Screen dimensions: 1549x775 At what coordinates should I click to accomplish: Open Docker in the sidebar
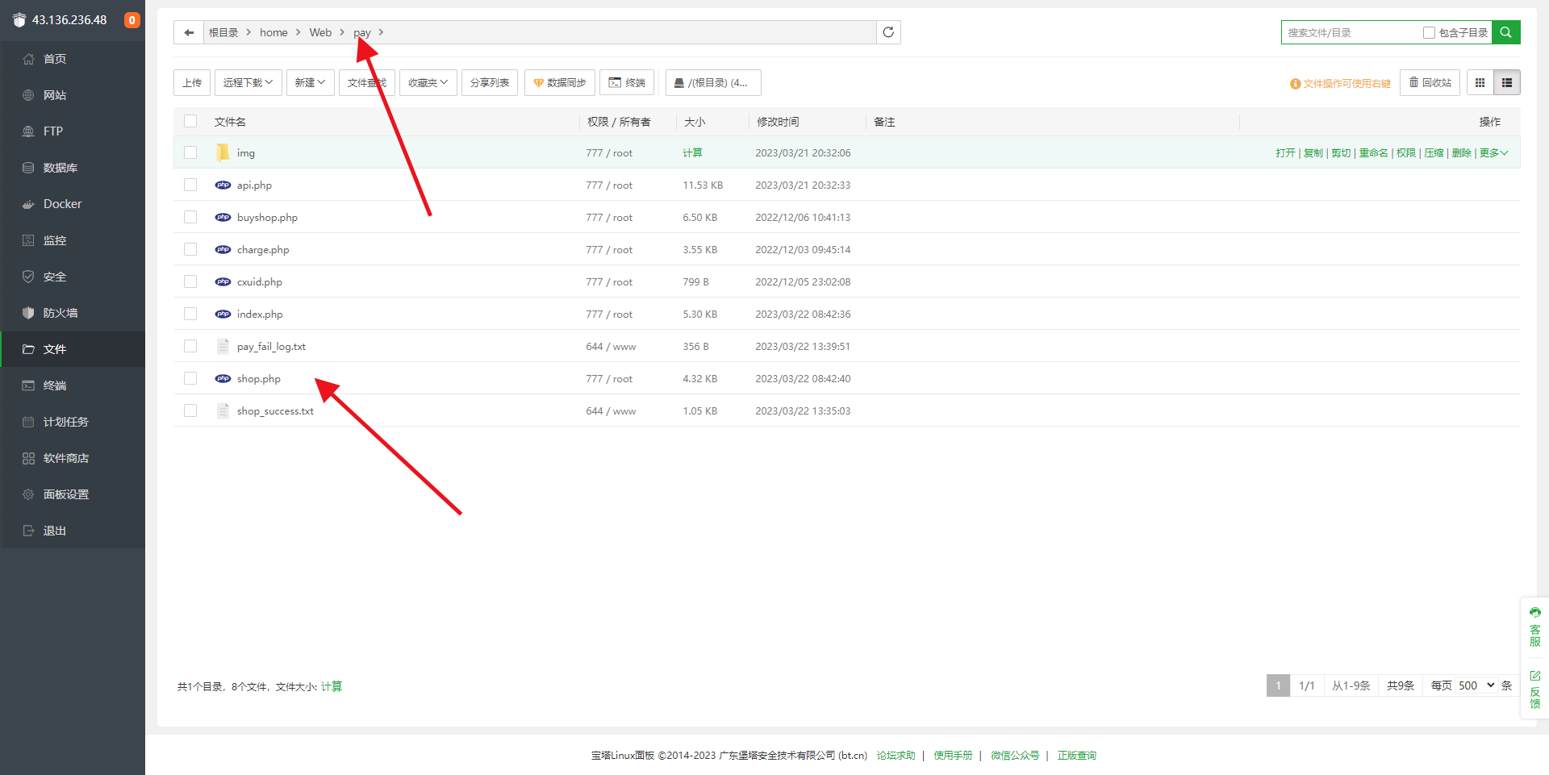(x=62, y=204)
